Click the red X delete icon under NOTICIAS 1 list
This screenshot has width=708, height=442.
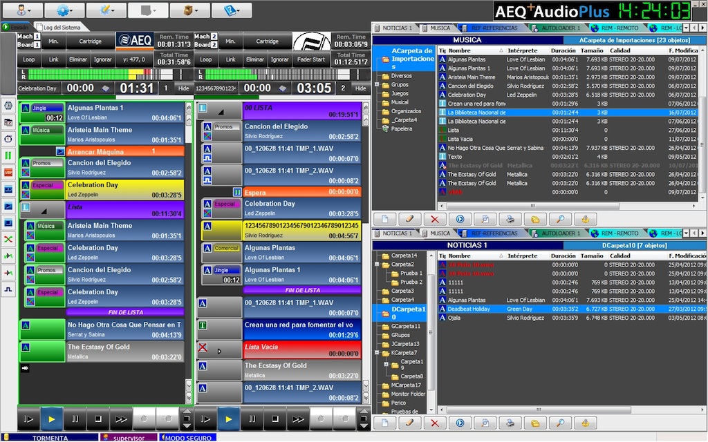pyautogui.click(x=435, y=423)
